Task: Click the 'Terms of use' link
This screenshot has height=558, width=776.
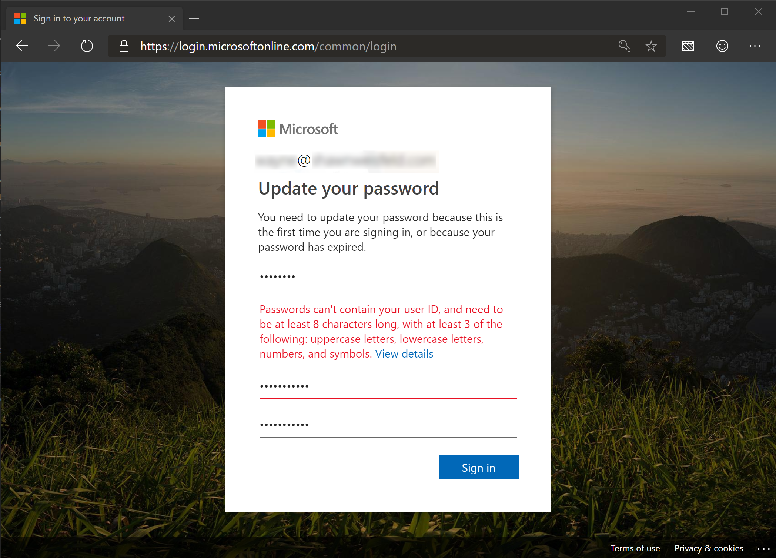Action: (635, 548)
